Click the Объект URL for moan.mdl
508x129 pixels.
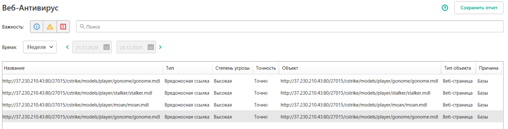tap(354, 105)
